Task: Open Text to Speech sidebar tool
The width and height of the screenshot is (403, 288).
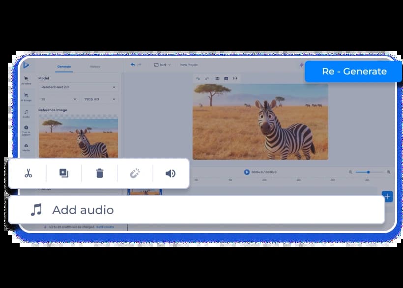Action: pyautogui.click(x=26, y=130)
